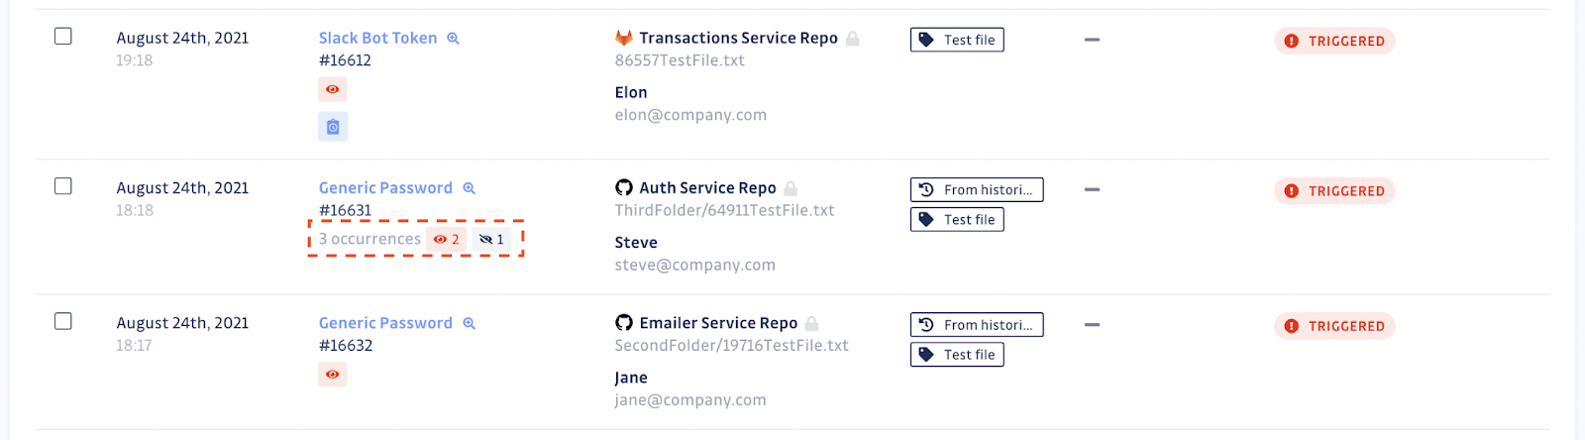Check the box for incident #16632
This screenshot has width=1585, height=440.
(x=63, y=321)
